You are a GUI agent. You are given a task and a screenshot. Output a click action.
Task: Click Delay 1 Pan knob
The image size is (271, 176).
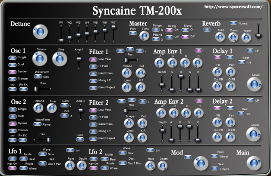(x=230, y=71)
